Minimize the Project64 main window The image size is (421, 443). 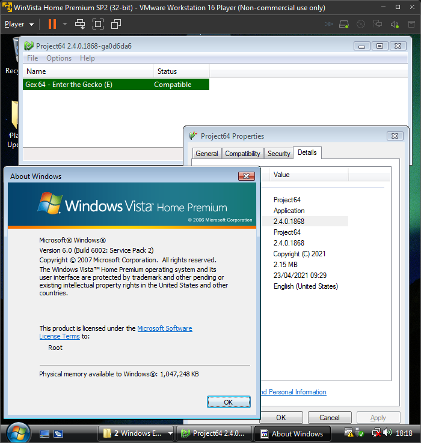click(362, 46)
